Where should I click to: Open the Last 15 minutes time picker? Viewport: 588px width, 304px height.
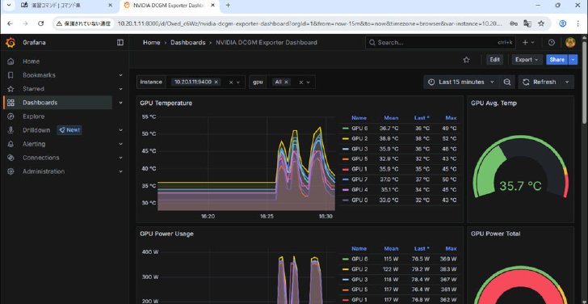coord(462,82)
